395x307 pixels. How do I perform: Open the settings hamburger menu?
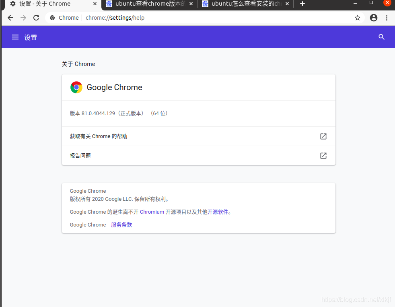[x=15, y=37]
